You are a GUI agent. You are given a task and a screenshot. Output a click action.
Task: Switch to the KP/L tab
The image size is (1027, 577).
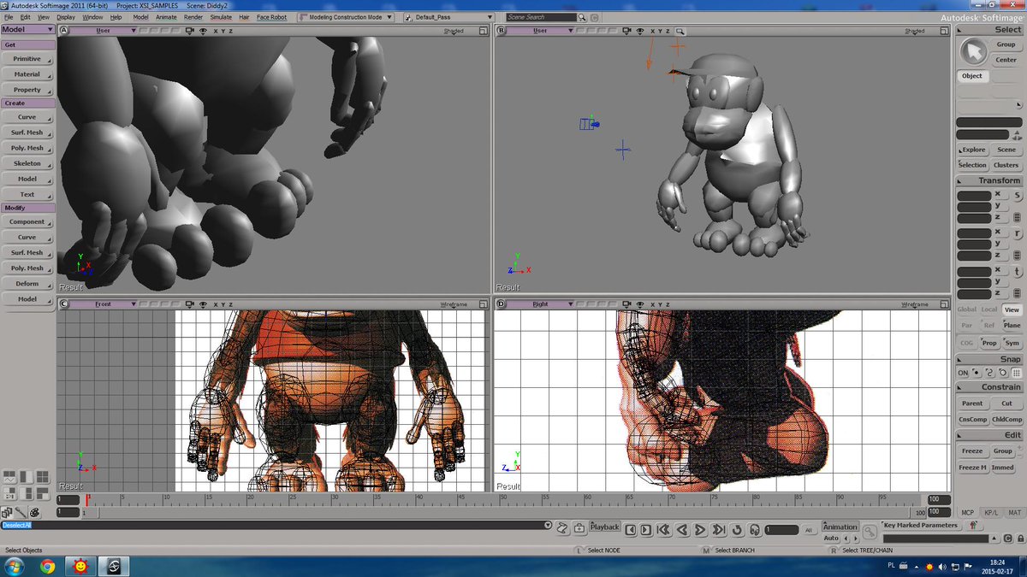[991, 513]
